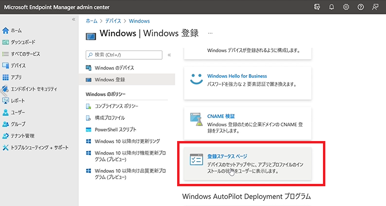Click the エンドポイント セキュリティ shield icon
Viewport: 386px width, 206px height.
[5, 89]
